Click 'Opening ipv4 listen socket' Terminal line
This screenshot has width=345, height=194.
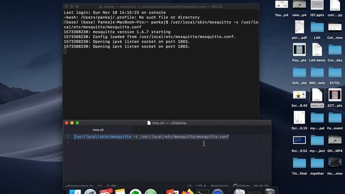tap(127, 46)
